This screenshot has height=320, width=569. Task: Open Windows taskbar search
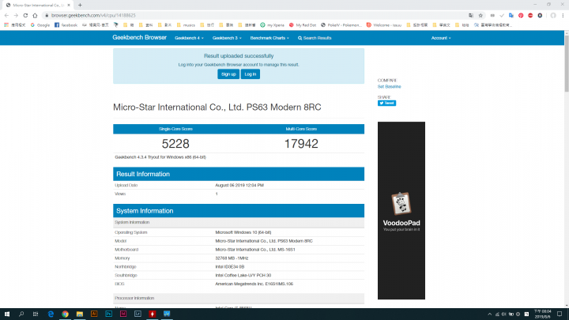[21, 314]
